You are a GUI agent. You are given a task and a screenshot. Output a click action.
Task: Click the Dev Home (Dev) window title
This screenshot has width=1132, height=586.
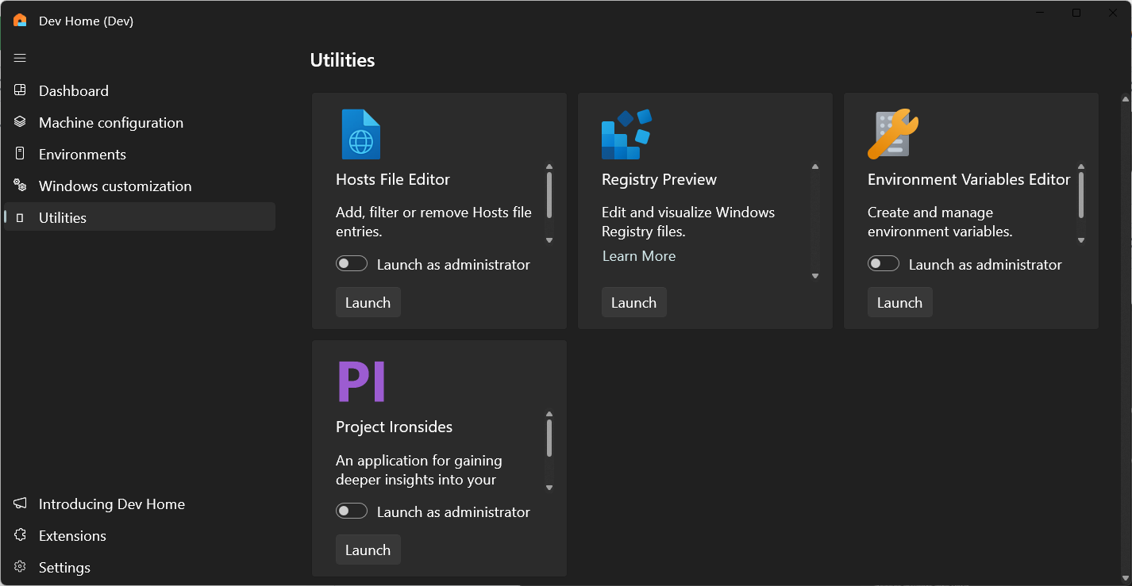coord(86,21)
